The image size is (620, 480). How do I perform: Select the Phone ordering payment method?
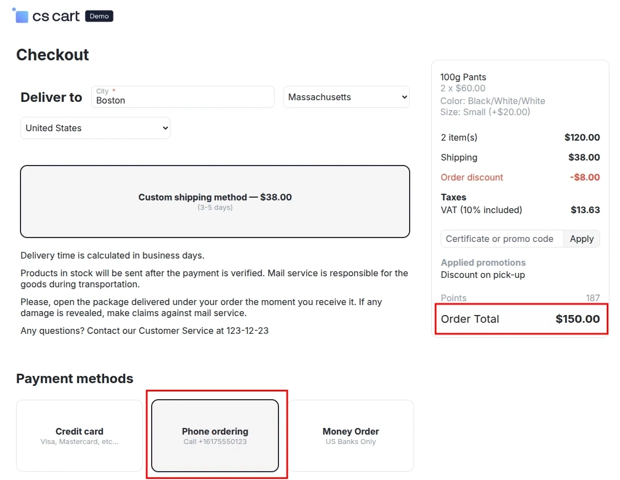click(x=215, y=436)
